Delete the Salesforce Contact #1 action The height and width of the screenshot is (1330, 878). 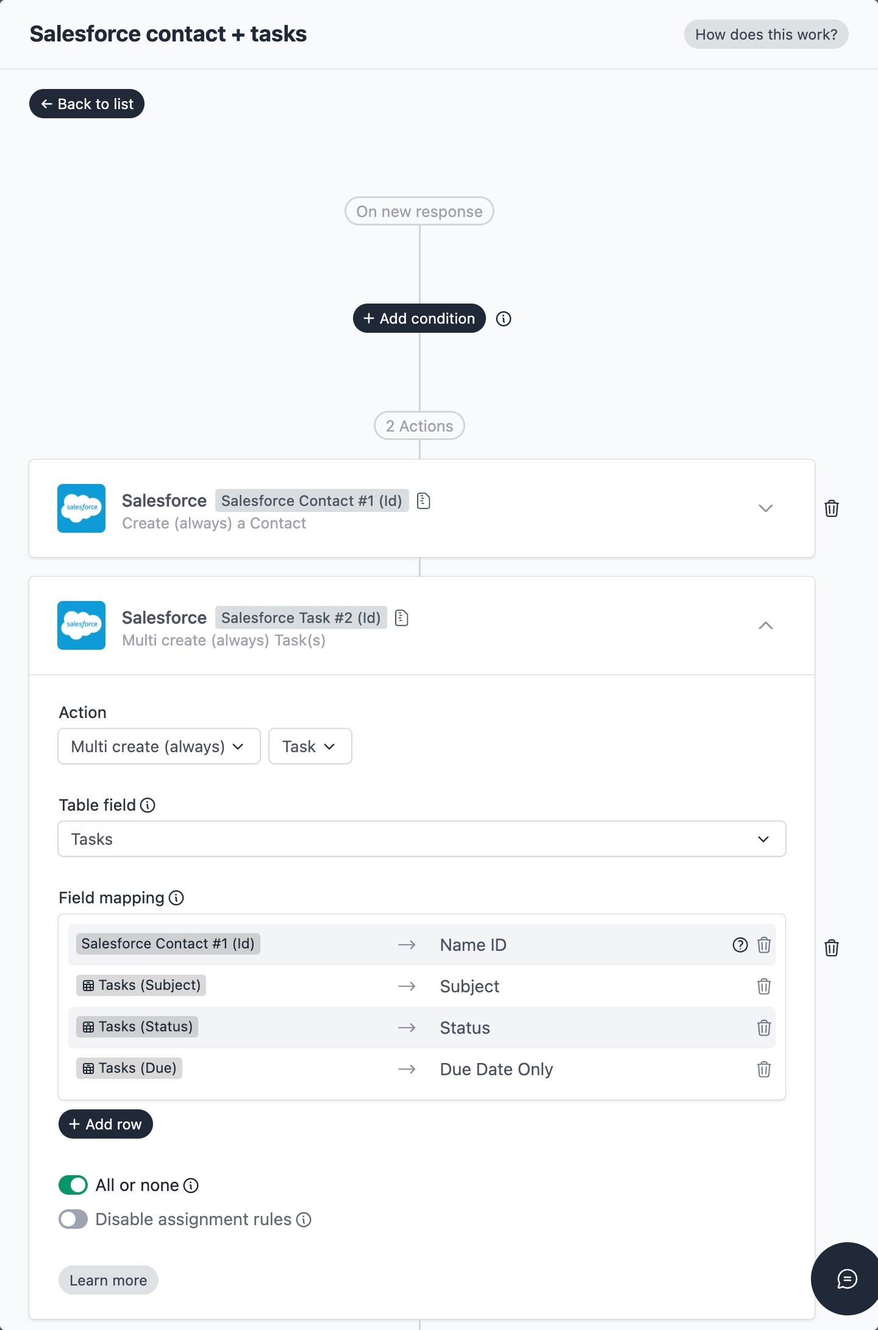pos(832,508)
